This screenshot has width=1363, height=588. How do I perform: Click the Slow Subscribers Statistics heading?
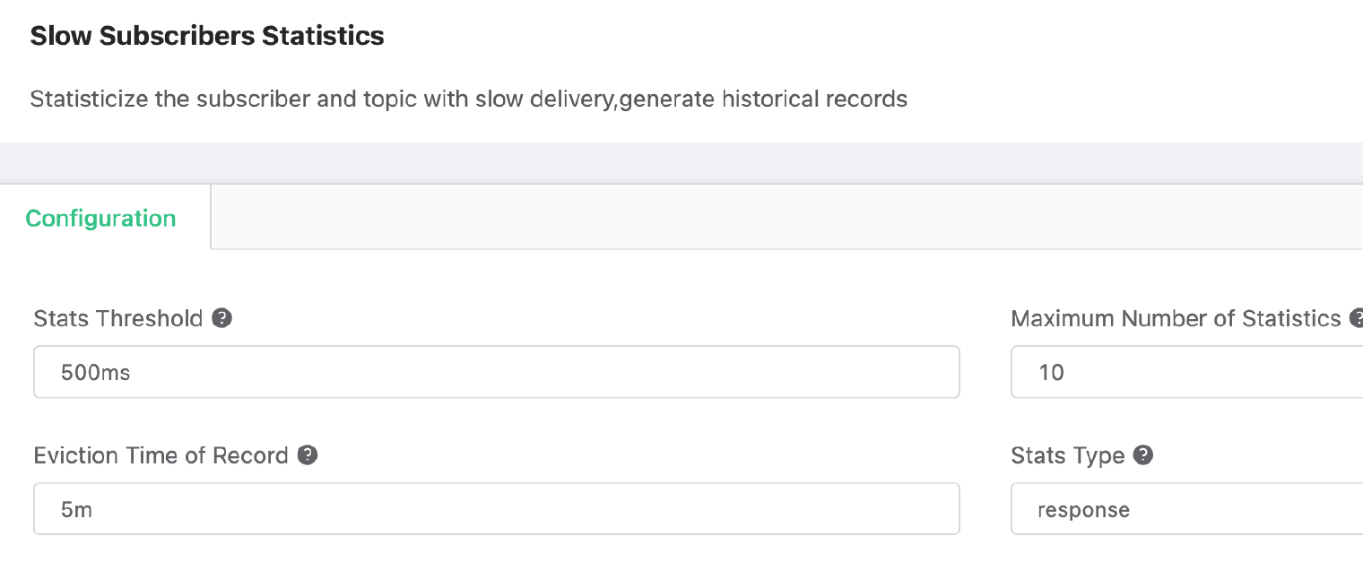(x=207, y=36)
